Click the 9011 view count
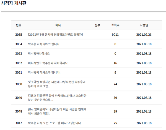 point(115,35)
